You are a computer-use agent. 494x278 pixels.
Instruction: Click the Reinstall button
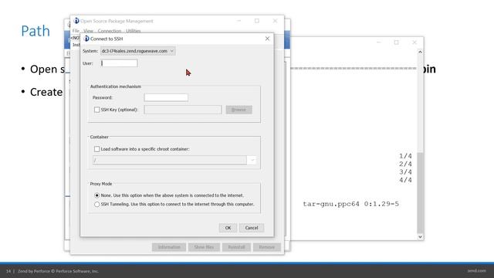[x=236, y=247]
